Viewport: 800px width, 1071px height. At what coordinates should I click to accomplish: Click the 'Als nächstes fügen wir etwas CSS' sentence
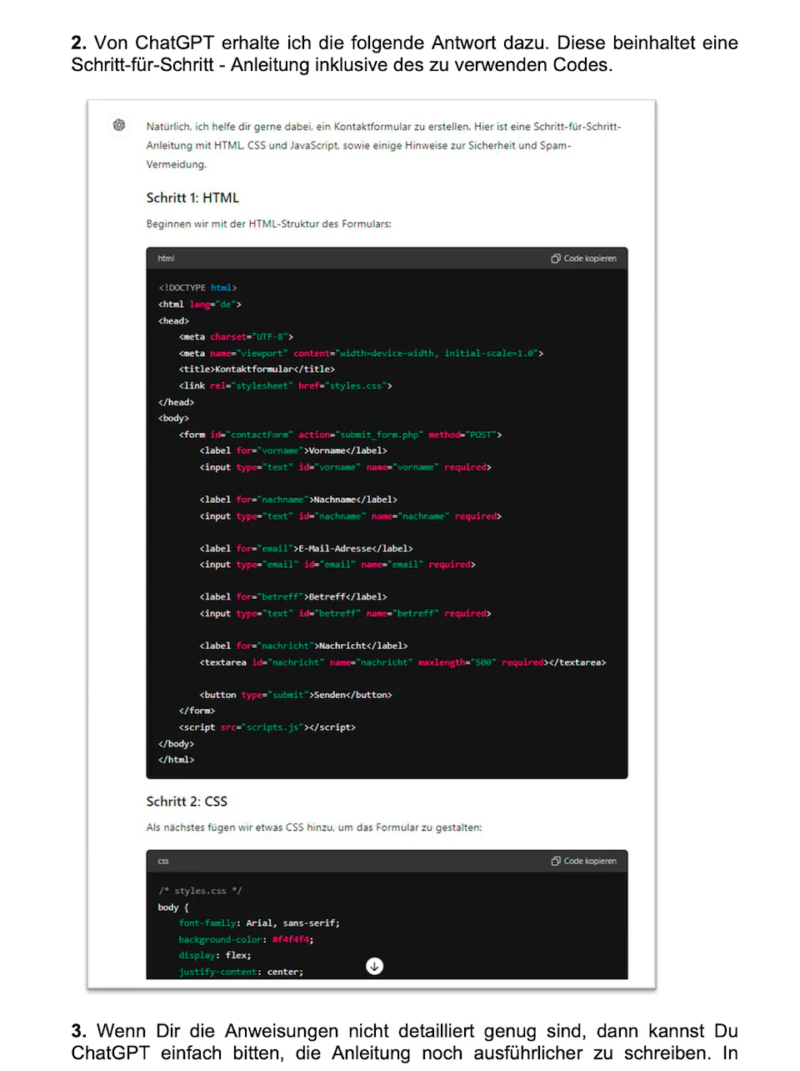314,827
